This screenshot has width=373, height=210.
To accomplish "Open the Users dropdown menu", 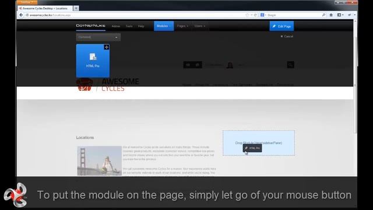I will click(200, 26).
